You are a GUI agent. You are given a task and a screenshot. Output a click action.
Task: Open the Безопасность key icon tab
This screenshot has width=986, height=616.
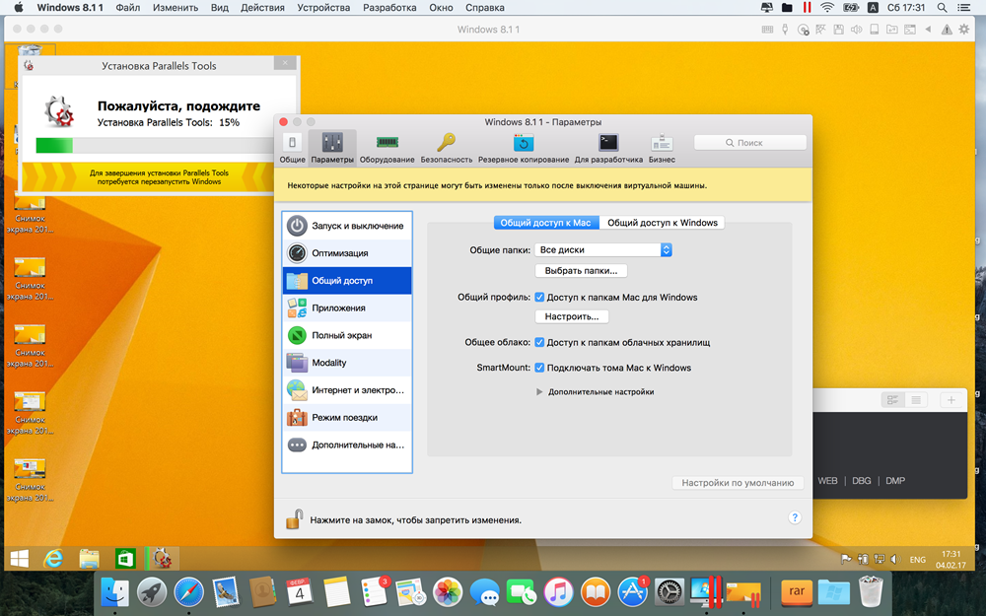(x=447, y=149)
